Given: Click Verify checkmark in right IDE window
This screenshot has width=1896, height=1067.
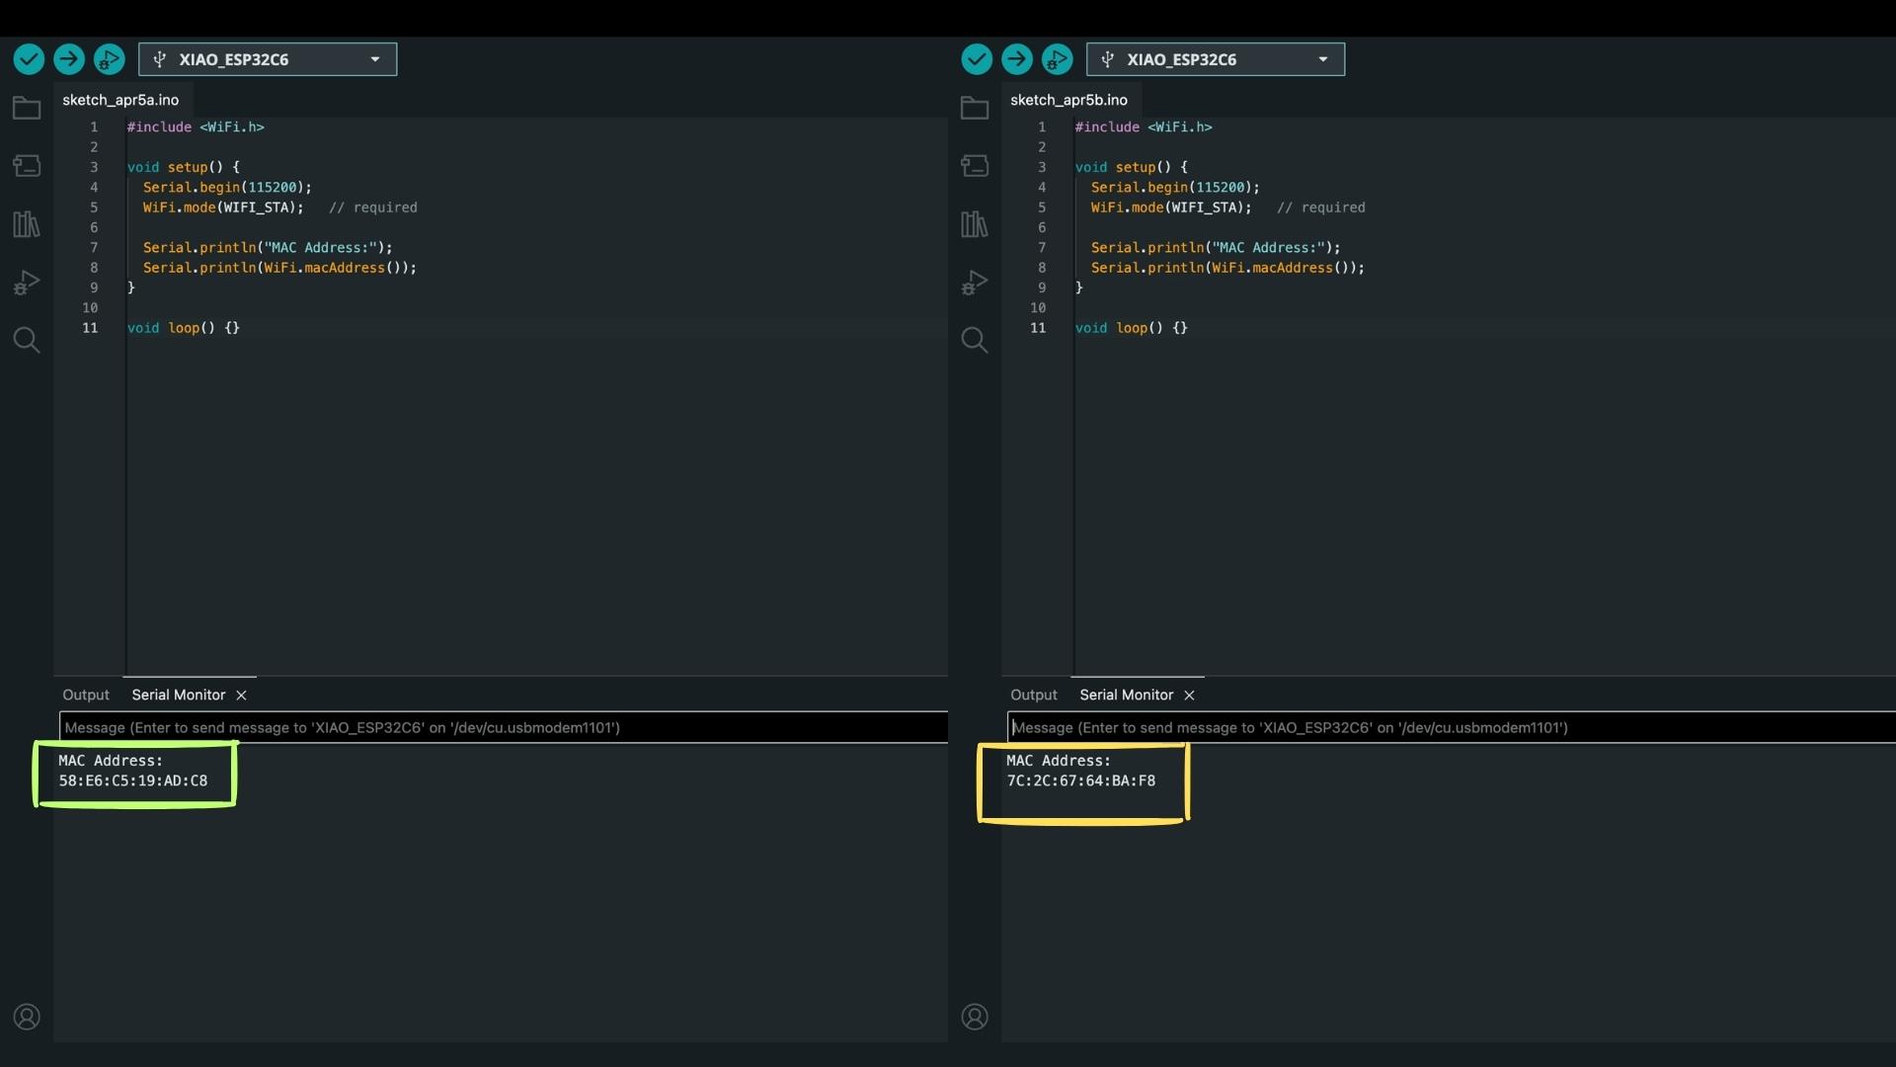Looking at the screenshot, I should 977,59.
